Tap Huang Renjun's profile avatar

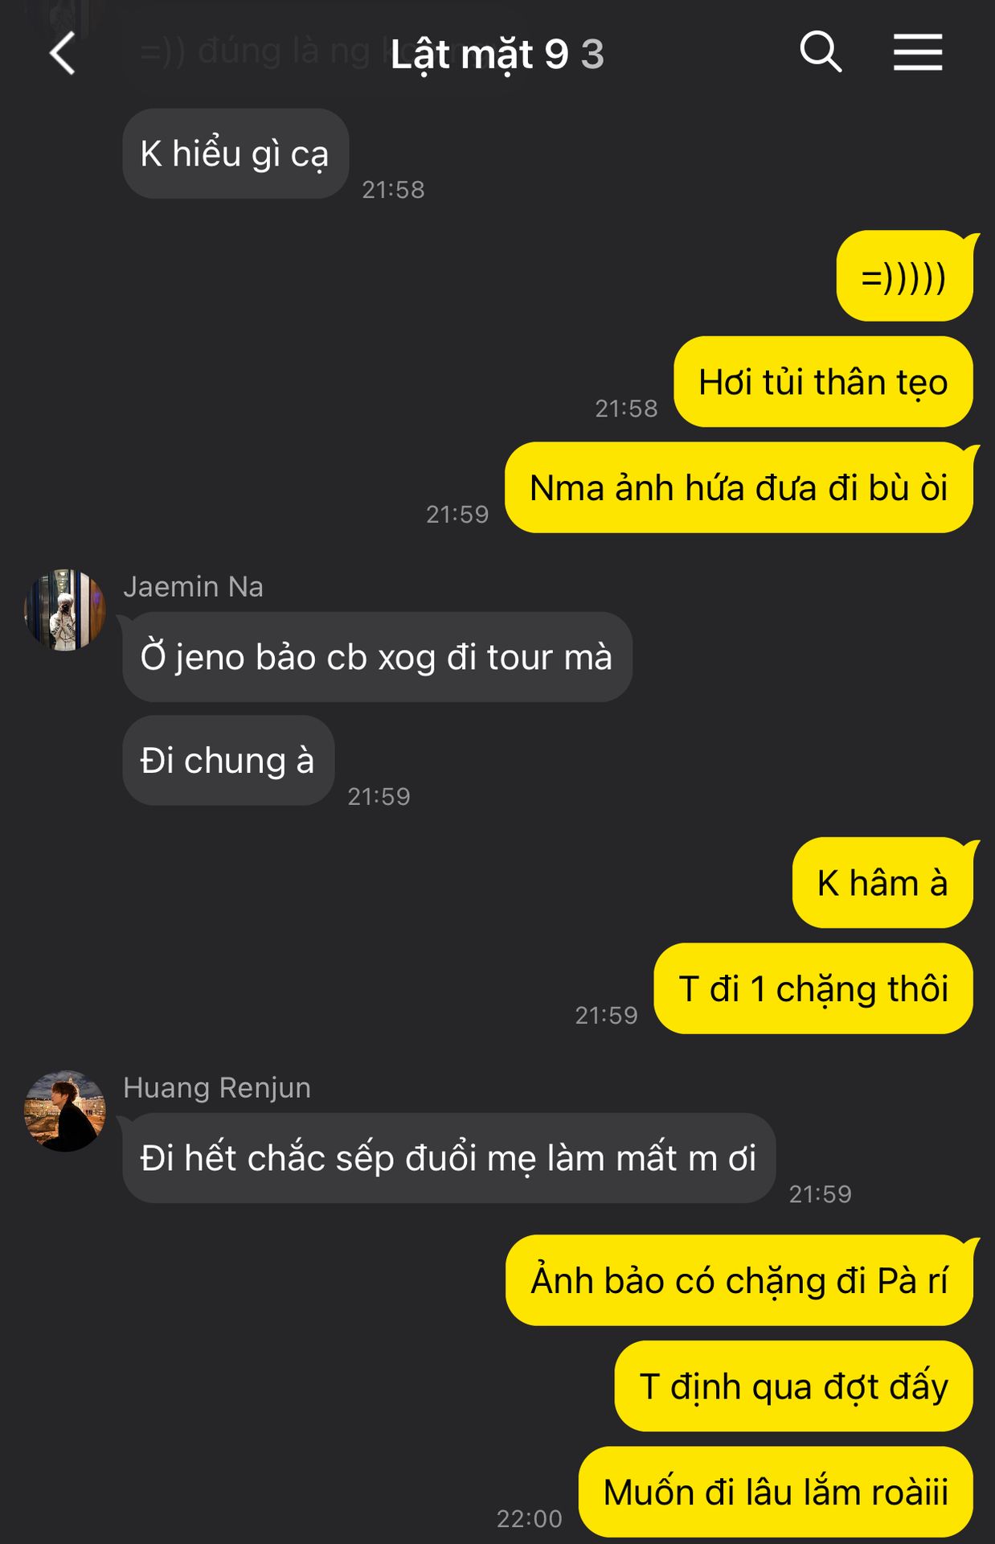tap(65, 1111)
